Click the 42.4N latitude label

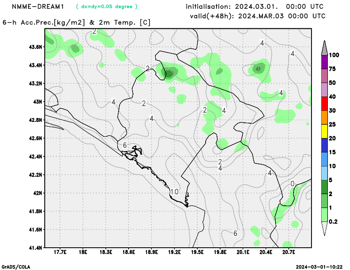pyautogui.click(x=35, y=156)
